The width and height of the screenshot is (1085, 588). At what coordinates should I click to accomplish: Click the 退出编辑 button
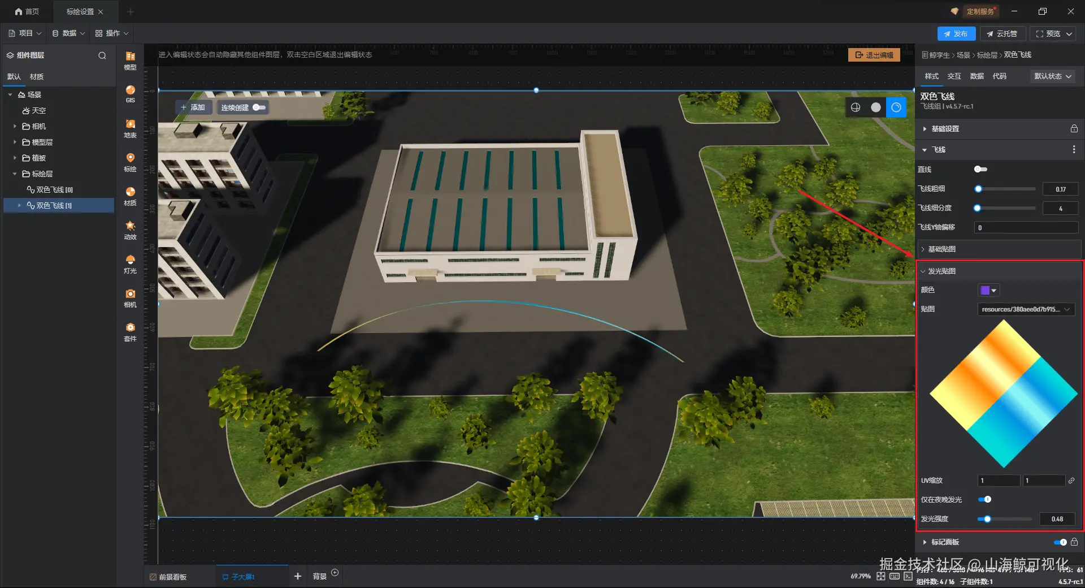(874, 55)
